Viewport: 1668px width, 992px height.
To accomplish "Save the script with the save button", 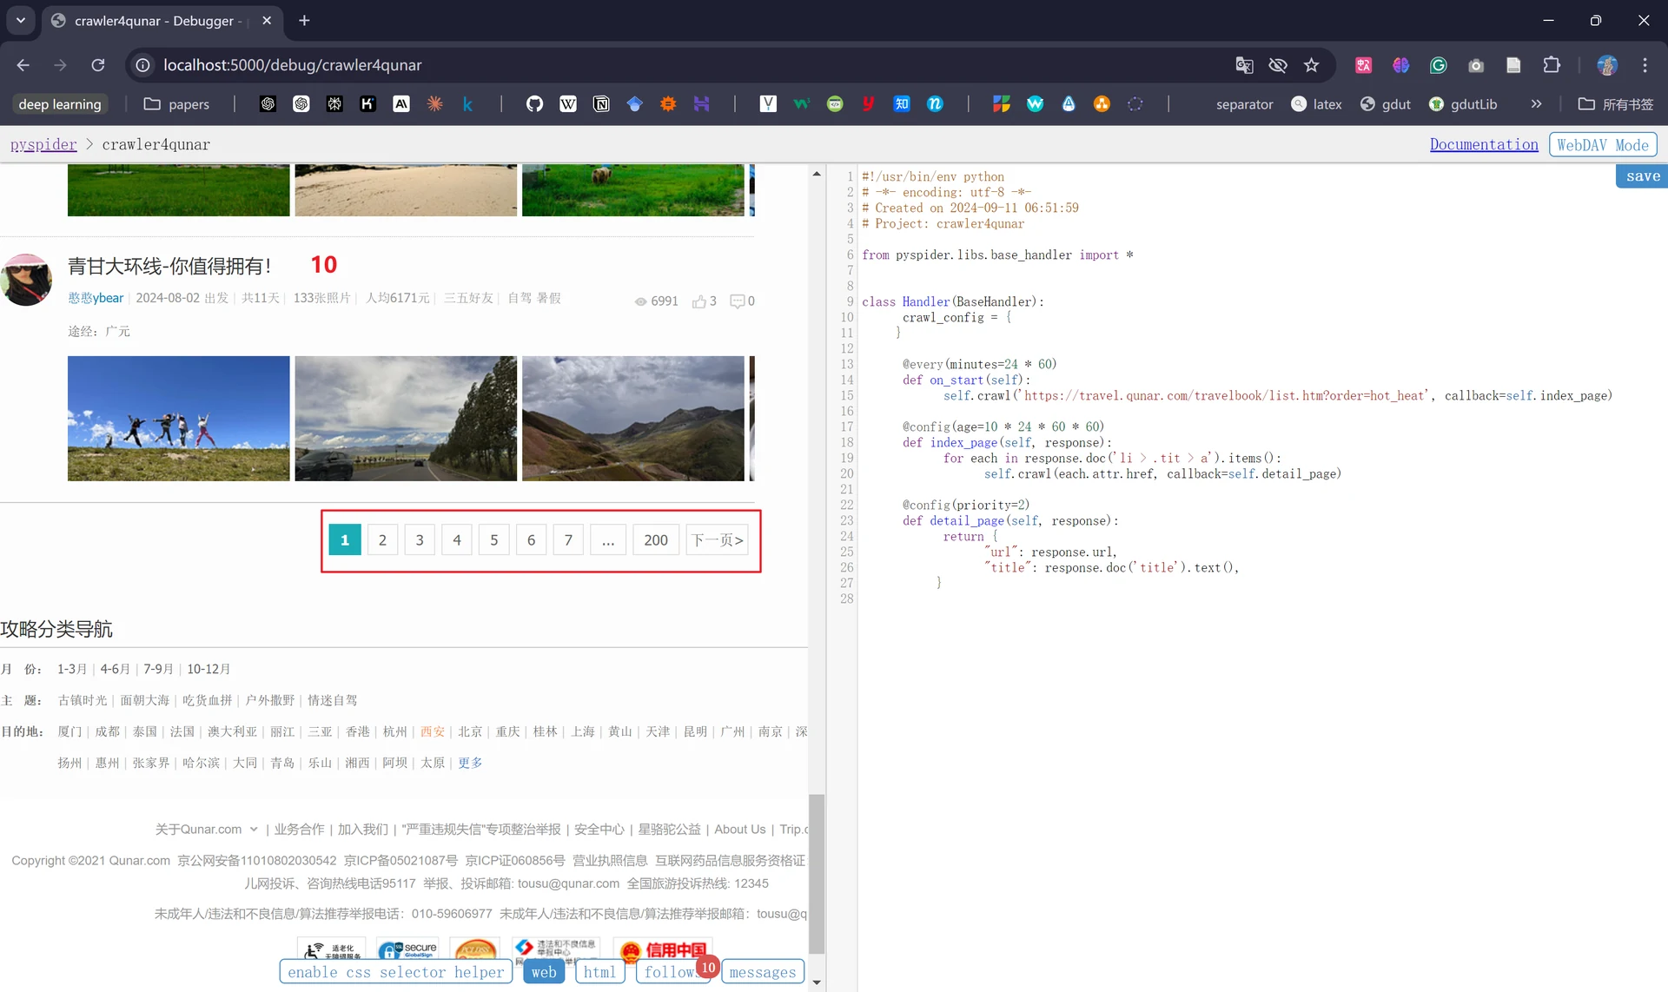I will 1641,176.
